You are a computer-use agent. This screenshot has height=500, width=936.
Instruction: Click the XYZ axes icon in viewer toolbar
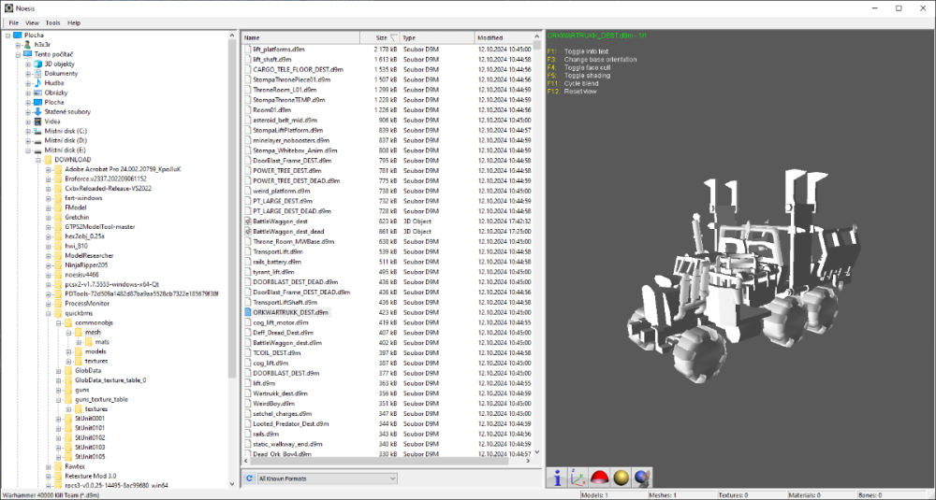578,478
